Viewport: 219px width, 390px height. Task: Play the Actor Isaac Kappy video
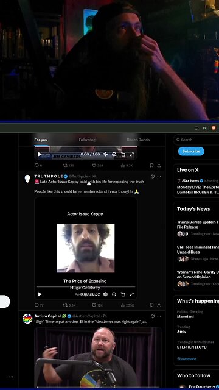pyautogui.click(x=40, y=294)
